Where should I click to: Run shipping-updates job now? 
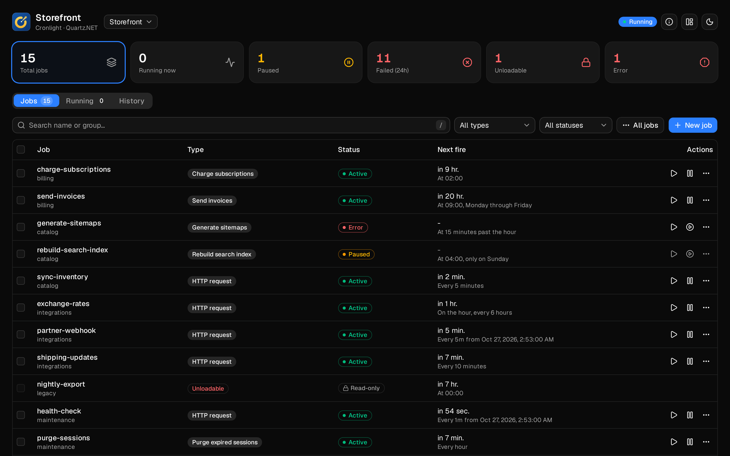(x=673, y=361)
